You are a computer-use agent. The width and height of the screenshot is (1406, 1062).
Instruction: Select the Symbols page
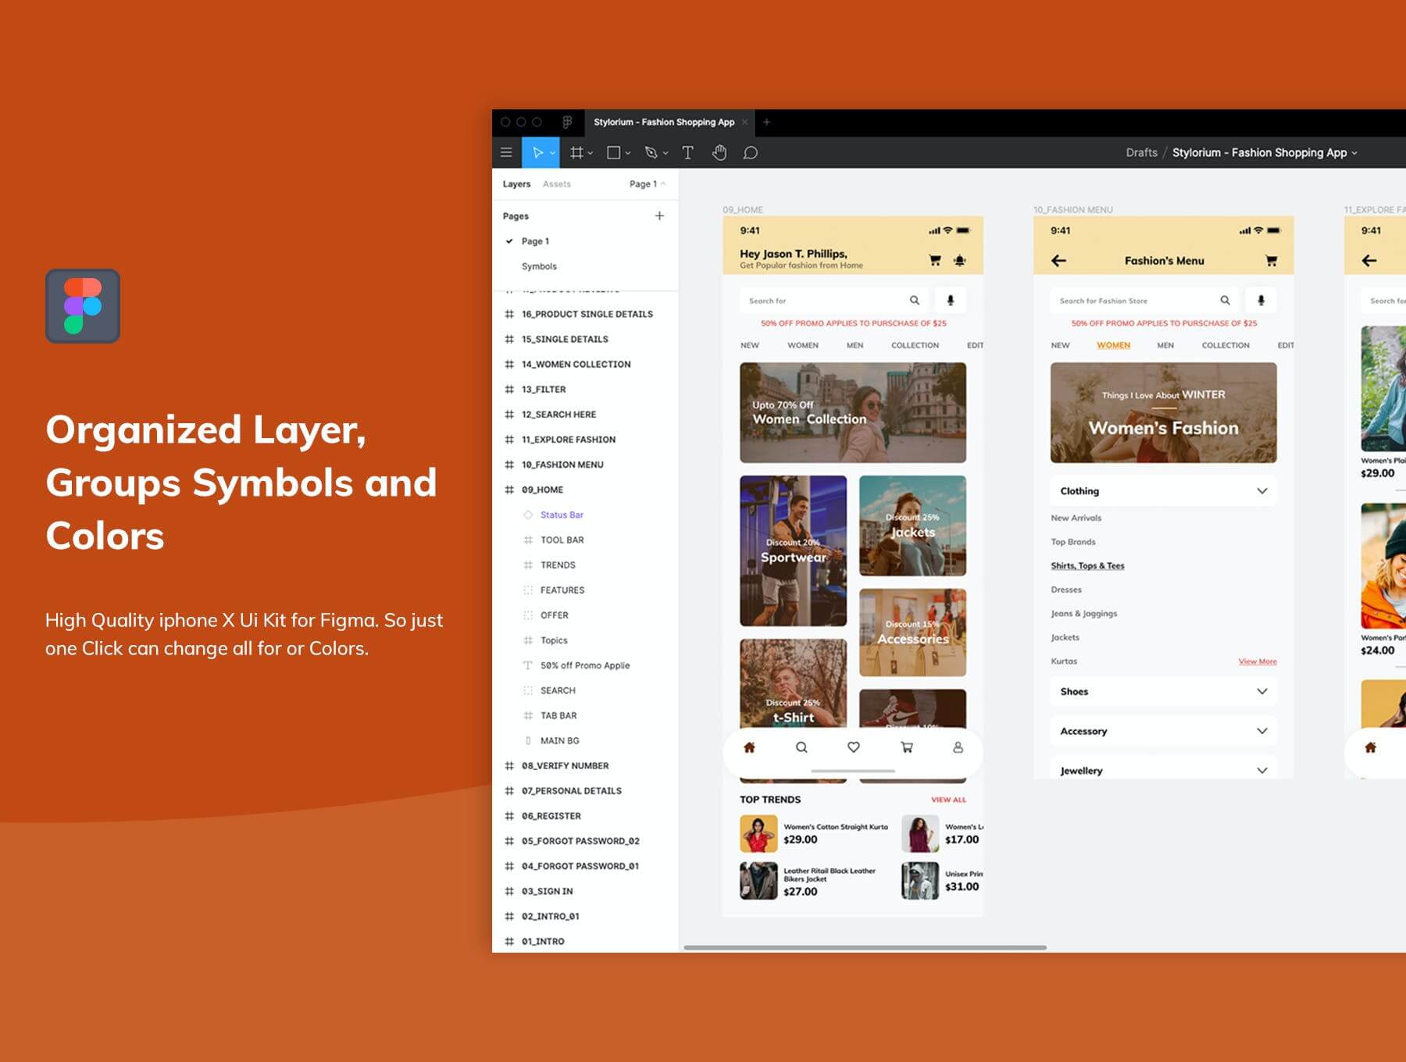click(x=539, y=266)
